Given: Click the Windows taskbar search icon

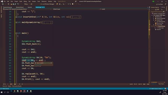Looking at the screenshot, I should click(5, 92).
